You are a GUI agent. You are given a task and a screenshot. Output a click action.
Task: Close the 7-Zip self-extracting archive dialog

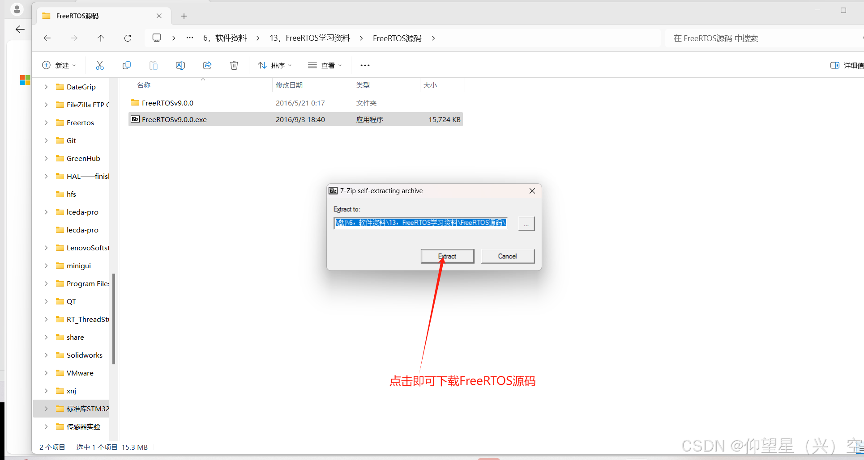(x=532, y=191)
